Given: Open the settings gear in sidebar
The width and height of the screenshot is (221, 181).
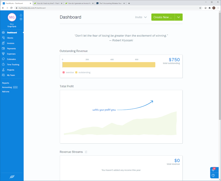Looking at the screenshot, I should click(x=21, y=19).
